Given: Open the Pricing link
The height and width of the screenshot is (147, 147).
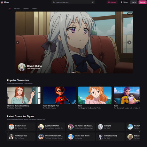Looking at the screenshot, I should pos(124,2).
